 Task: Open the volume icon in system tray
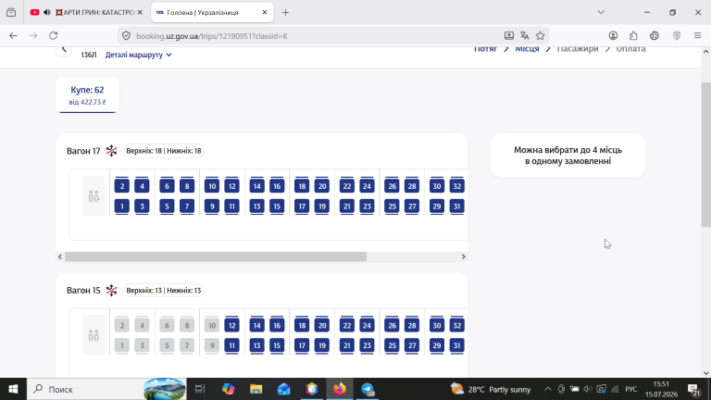588,389
